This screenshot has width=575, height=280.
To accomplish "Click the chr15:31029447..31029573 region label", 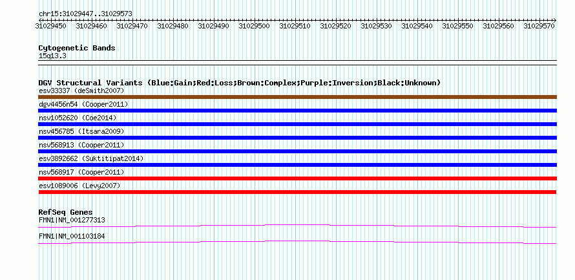I will pyautogui.click(x=85, y=14).
